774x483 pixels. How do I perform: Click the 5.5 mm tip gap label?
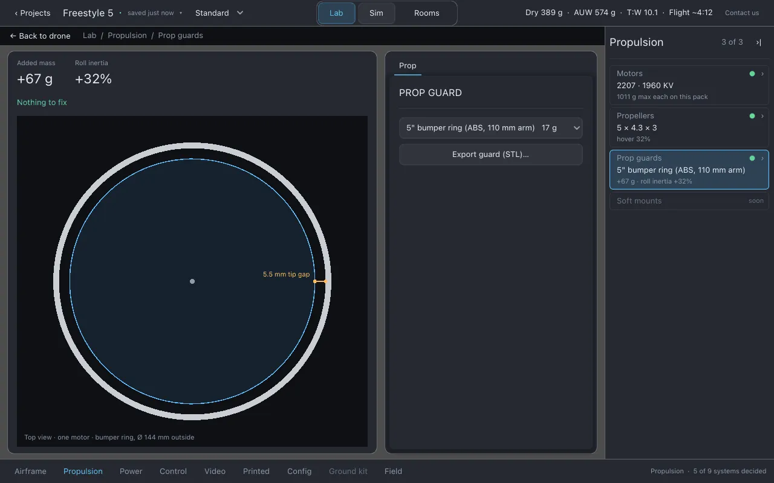tap(286, 275)
